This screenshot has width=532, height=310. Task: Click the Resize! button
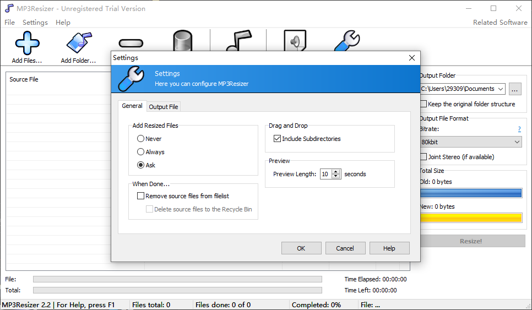(473, 241)
